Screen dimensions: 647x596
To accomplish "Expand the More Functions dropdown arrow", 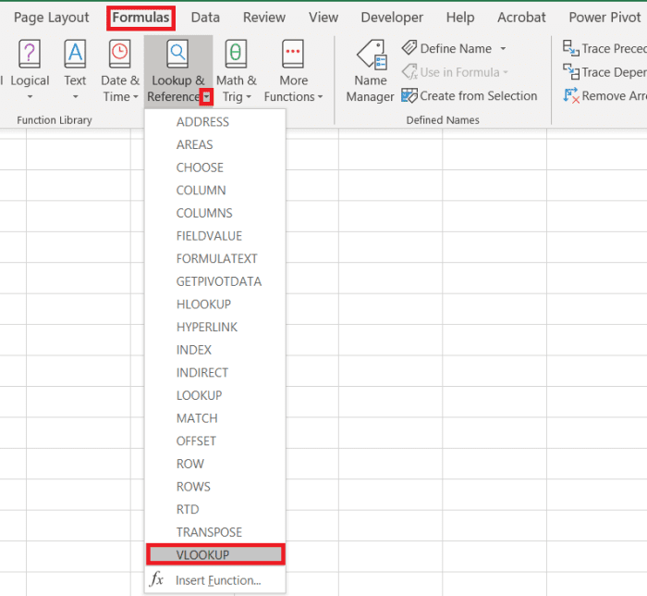I will coord(320,97).
